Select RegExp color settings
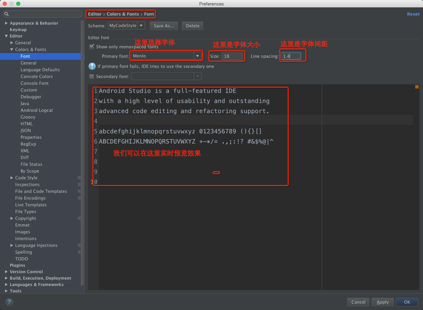423x310 pixels. pyautogui.click(x=28, y=144)
